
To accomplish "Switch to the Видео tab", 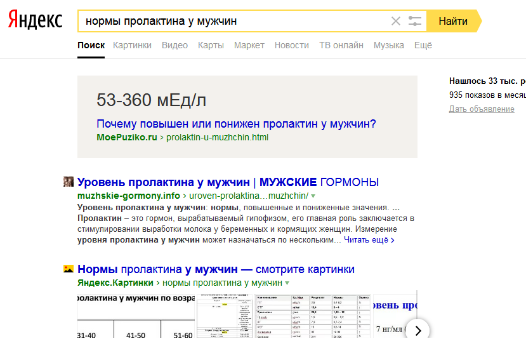I will pyautogui.click(x=174, y=45).
